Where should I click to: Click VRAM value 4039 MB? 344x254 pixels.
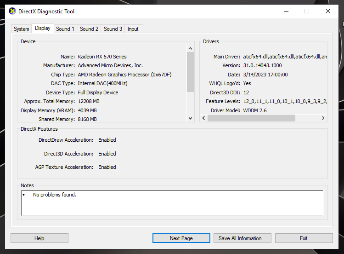tap(87, 110)
